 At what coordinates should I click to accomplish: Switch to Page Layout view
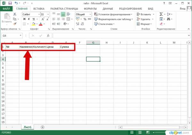[x=140, y=132]
